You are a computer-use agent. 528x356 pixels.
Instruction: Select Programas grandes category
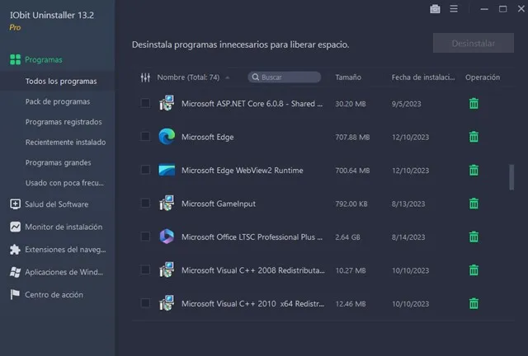pos(59,162)
